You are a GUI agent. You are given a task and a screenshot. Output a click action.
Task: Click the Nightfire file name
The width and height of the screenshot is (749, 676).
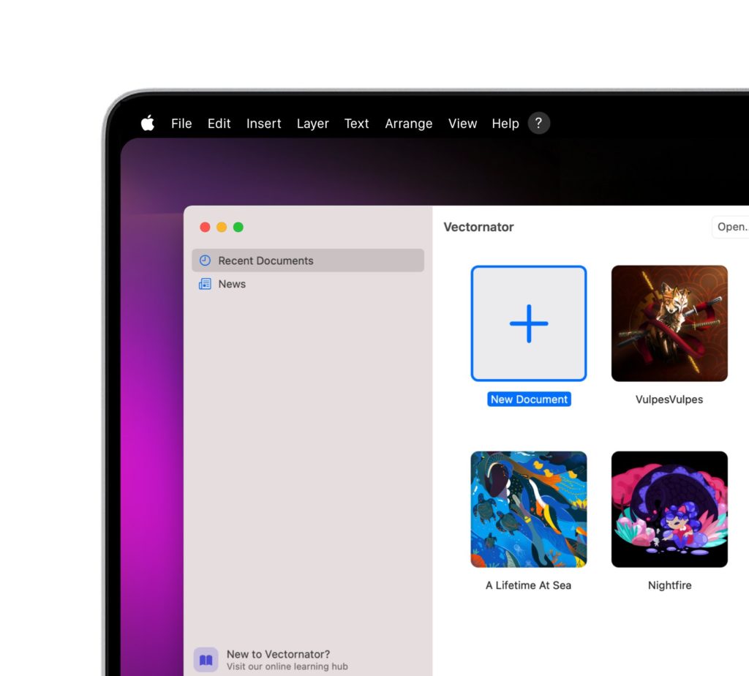pos(670,585)
